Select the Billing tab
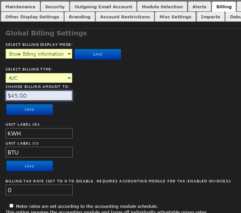This screenshot has height=213, width=241. [x=224, y=7]
